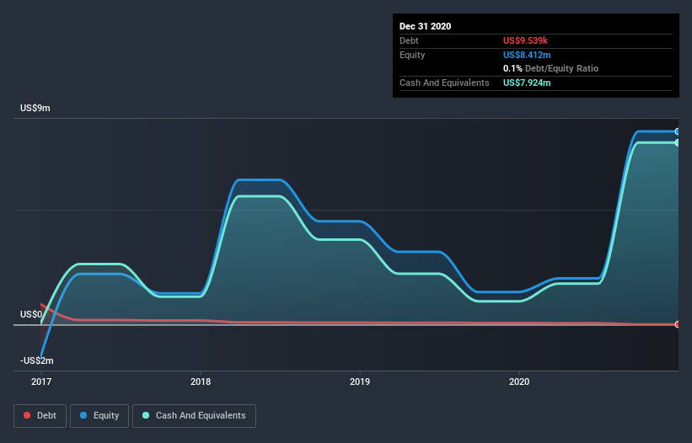Screen dimensions: 692x443
Task: Select the blue Equity end-point marker
Action: [677, 131]
